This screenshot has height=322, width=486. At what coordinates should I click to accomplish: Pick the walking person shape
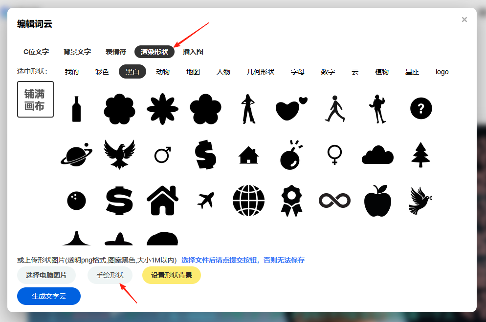335,109
